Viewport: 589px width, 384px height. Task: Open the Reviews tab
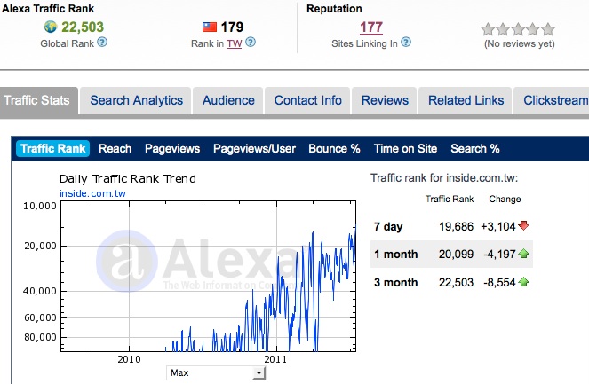coord(385,100)
